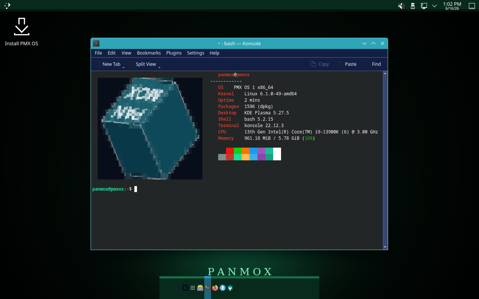Viewport: 479px width, 299px height.
Task: Click the "Uptime" label in neofetch output
Action: point(226,100)
